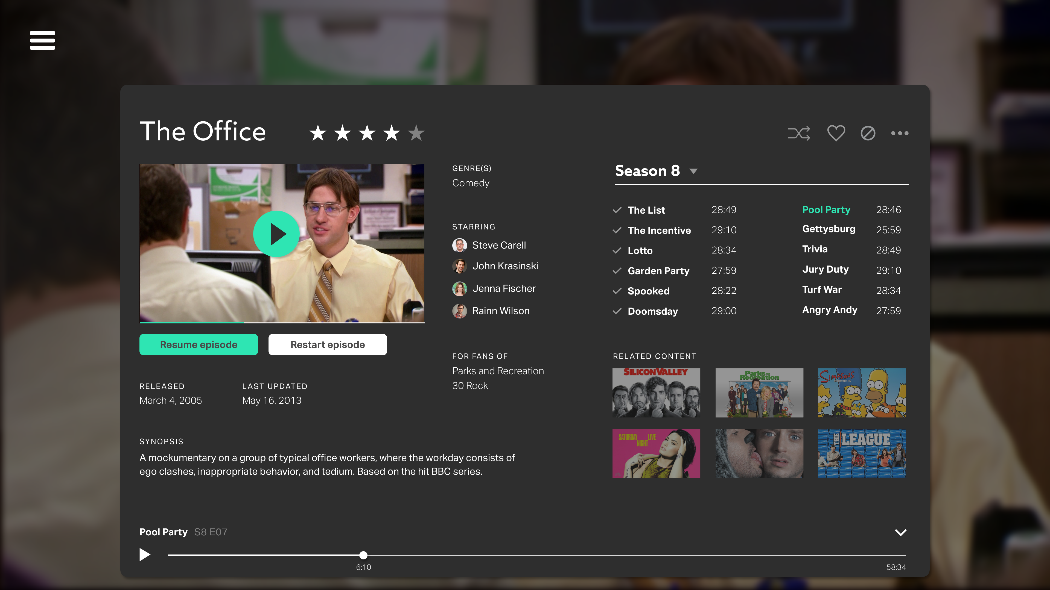Select episode Lotto
1050x590 pixels.
pos(640,250)
